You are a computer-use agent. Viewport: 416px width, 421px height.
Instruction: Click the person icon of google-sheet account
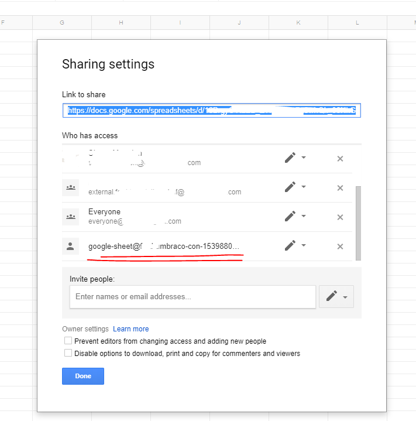[71, 246]
